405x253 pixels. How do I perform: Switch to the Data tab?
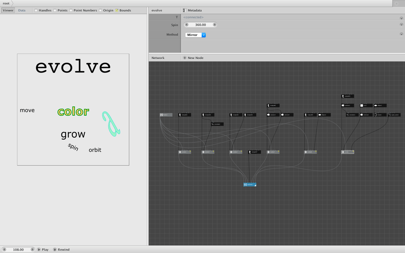22,11
